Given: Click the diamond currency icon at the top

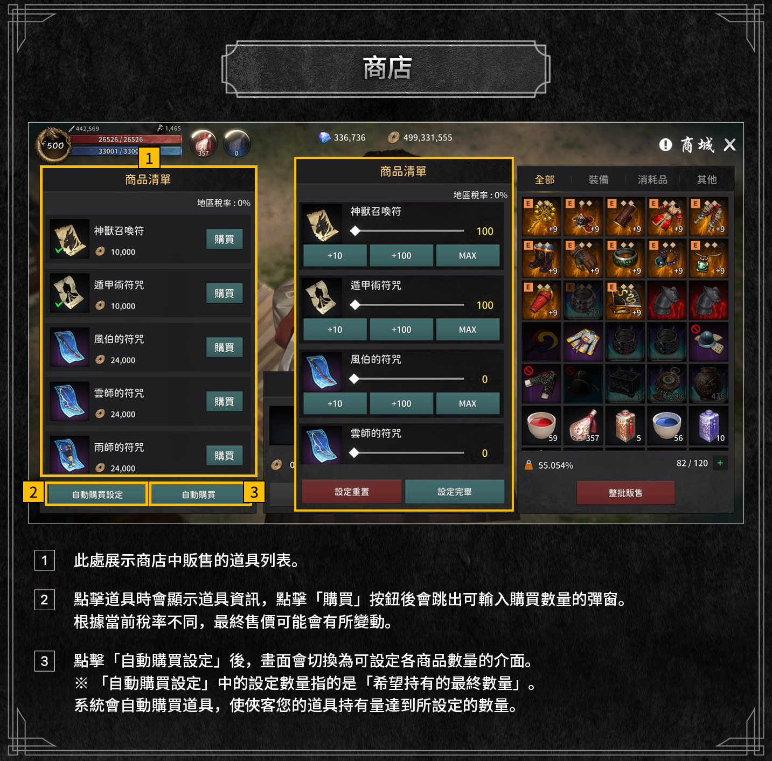Looking at the screenshot, I should click(x=324, y=138).
